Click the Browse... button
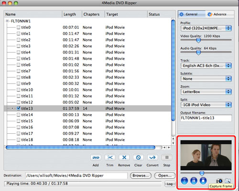 [141, 176]
